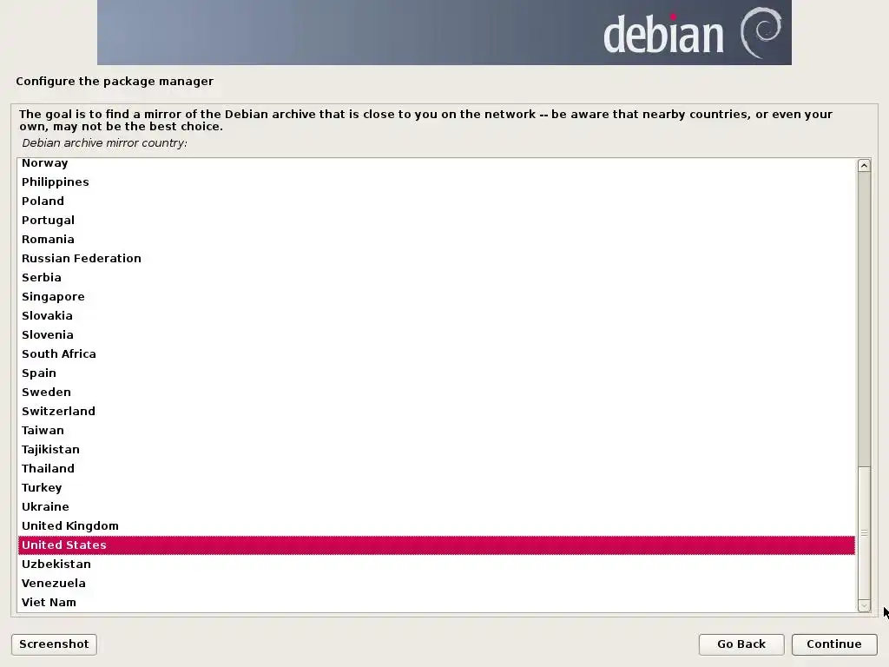Click the highlighted United States entry
This screenshot has height=667, width=889.
(436, 545)
